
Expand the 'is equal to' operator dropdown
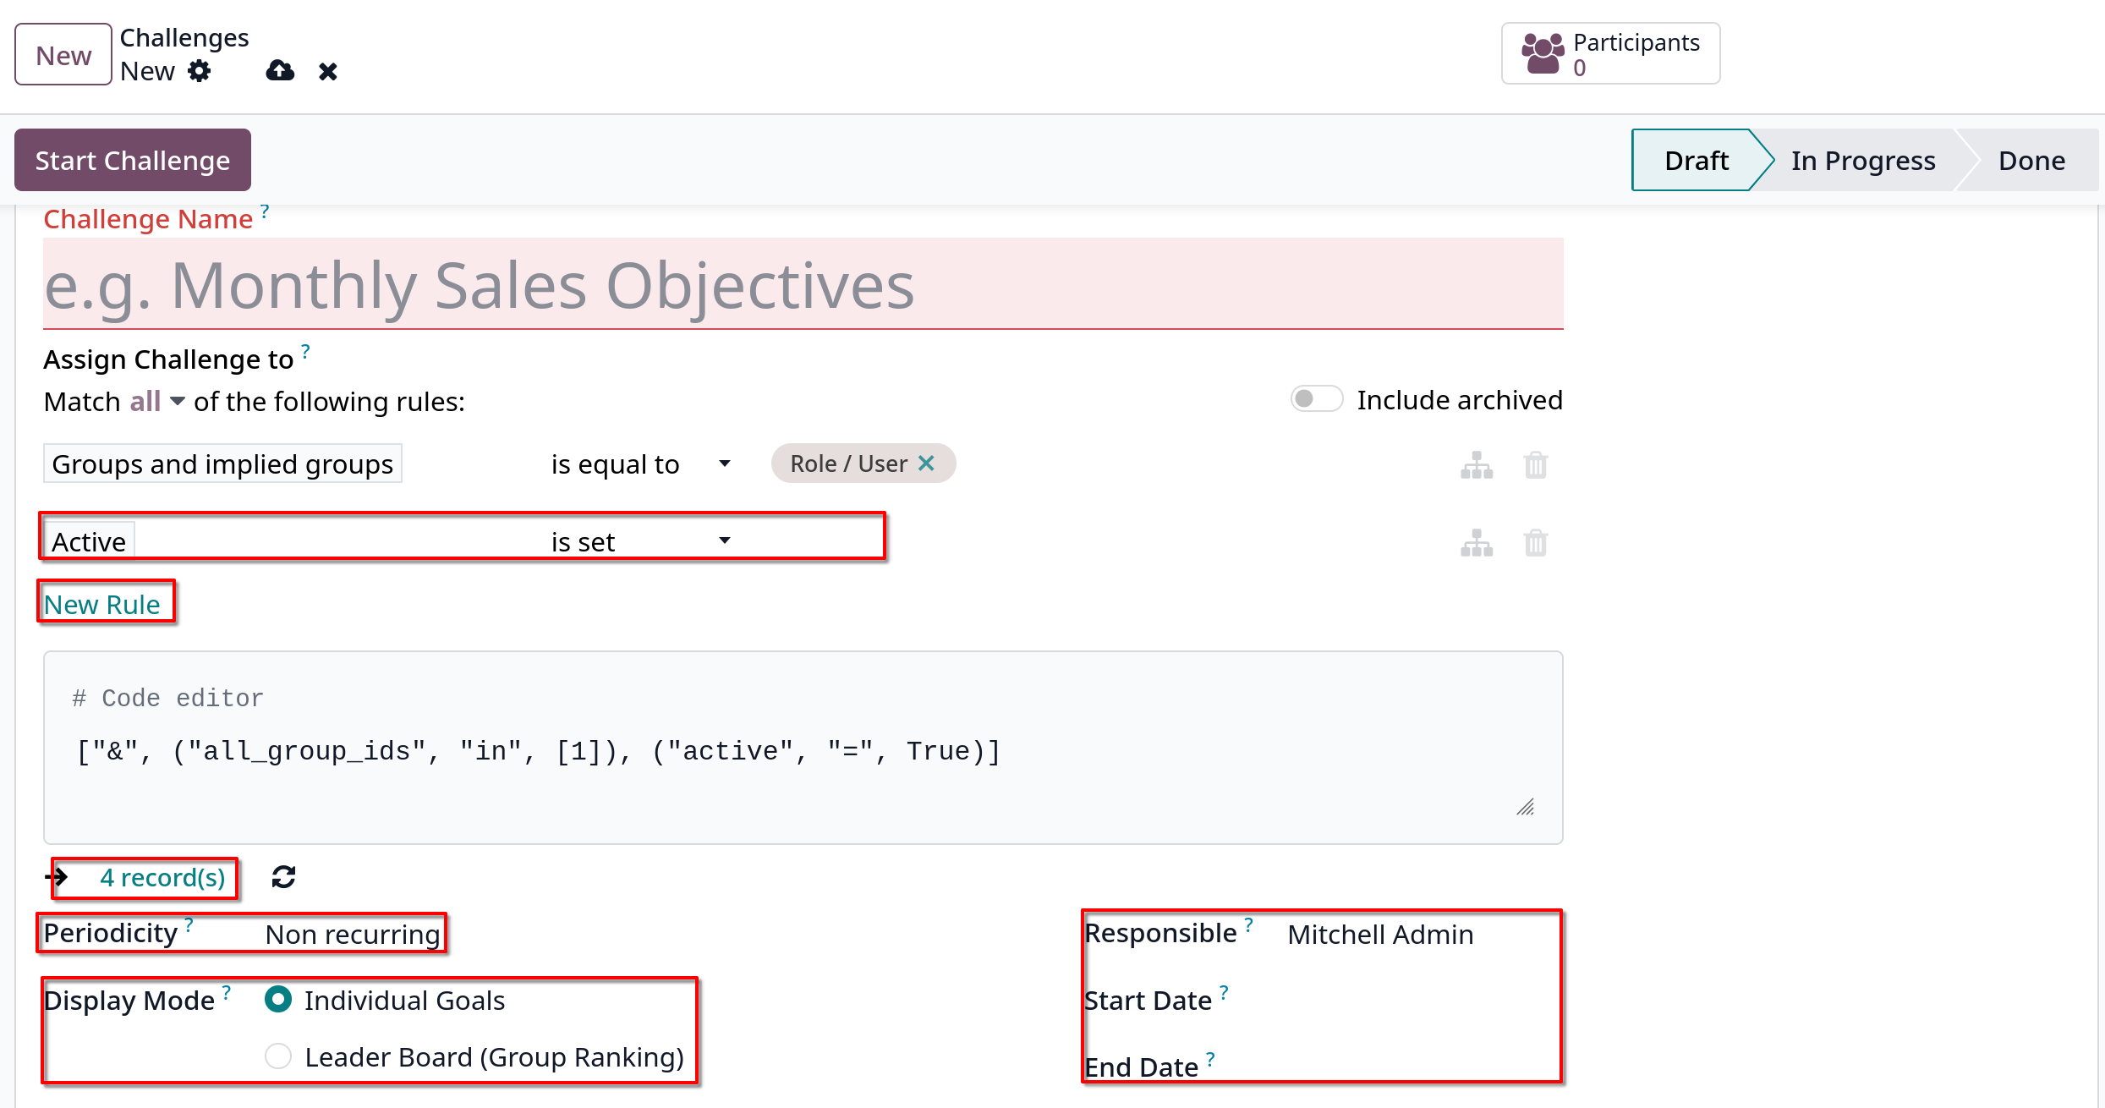640,464
